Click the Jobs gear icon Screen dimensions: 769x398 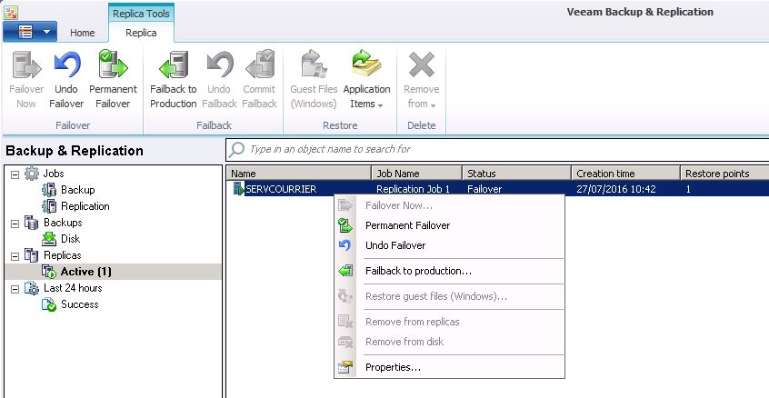[32, 174]
